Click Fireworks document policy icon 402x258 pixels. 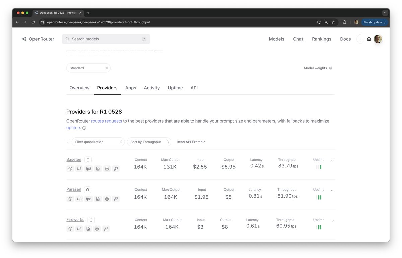(88, 229)
